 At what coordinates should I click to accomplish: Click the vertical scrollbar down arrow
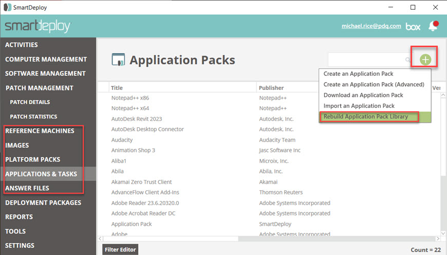(x=443, y=233)
